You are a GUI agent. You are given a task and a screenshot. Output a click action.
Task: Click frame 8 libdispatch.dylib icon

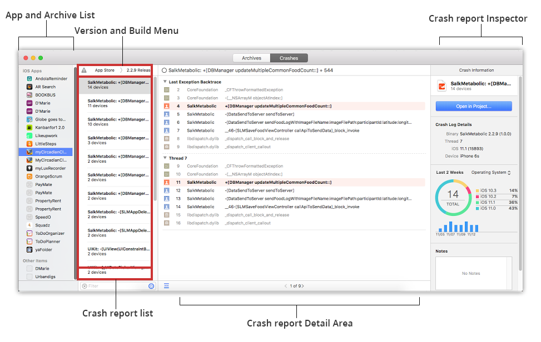(x=167, y=139)
